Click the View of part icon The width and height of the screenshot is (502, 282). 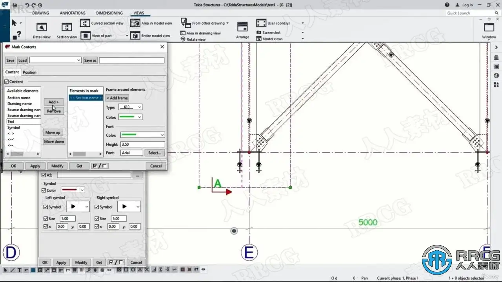[x=85, y=36]
